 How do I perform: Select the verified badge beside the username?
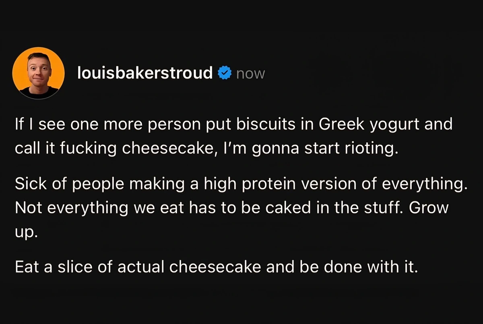[224, 73]
